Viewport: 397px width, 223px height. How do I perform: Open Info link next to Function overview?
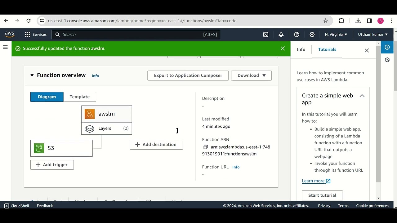tap(95, 76)
